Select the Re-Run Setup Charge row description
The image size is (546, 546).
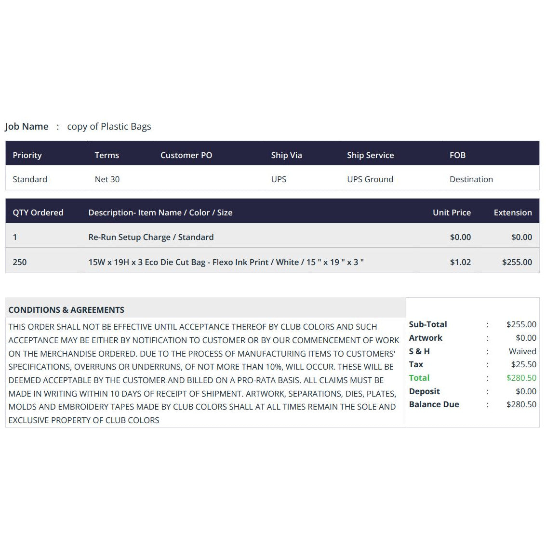tap(151, 237)
